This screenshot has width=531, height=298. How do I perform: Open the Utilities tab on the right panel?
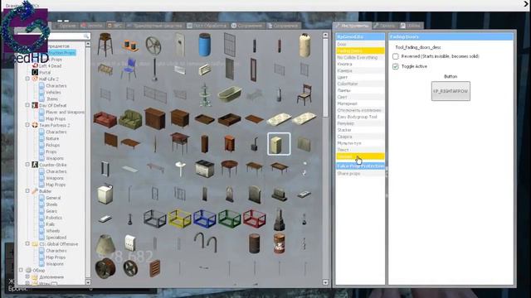coord(410,26)
